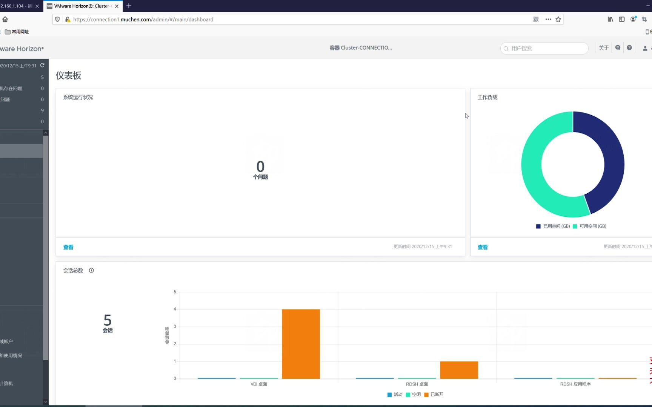
Task: Close the VMware Horizon tab
Action: [117, 6]
